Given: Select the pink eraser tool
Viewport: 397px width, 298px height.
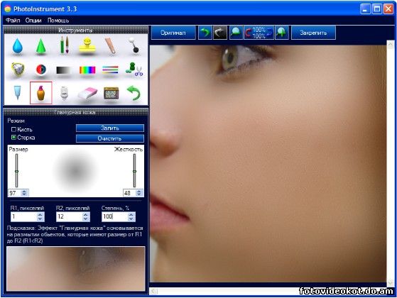Looking at the screenshot, I should [87, 93].
